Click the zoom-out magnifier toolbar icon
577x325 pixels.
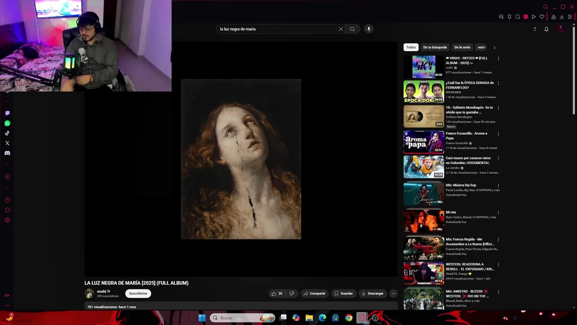point(501,17)
